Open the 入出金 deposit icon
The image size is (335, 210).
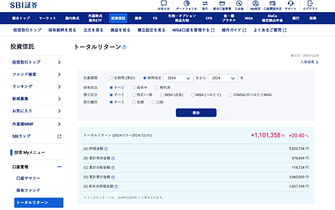[239, 3]
